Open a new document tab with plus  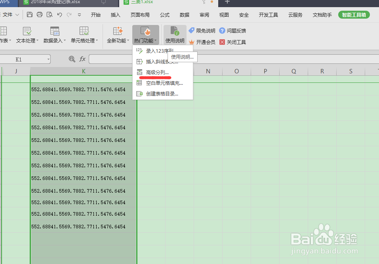pyautogui.click(x=227, y=2)
